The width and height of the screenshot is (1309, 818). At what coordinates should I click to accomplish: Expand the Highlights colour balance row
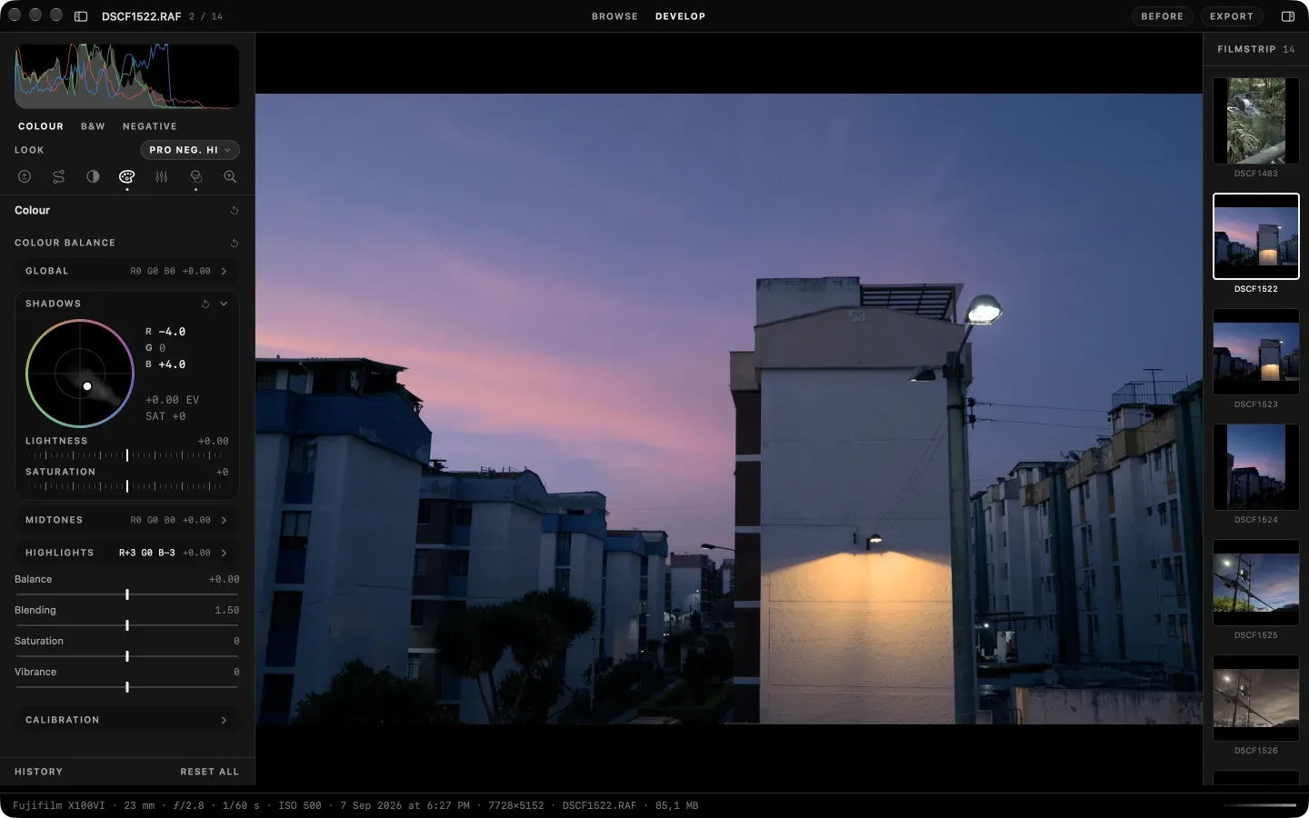127,553
